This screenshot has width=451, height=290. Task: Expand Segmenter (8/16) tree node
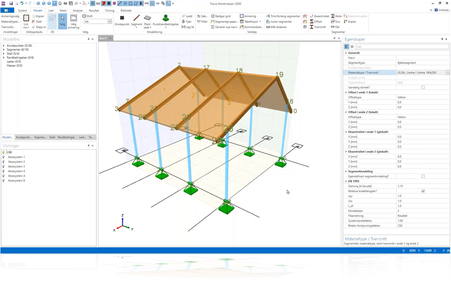[x=4, y=50]
